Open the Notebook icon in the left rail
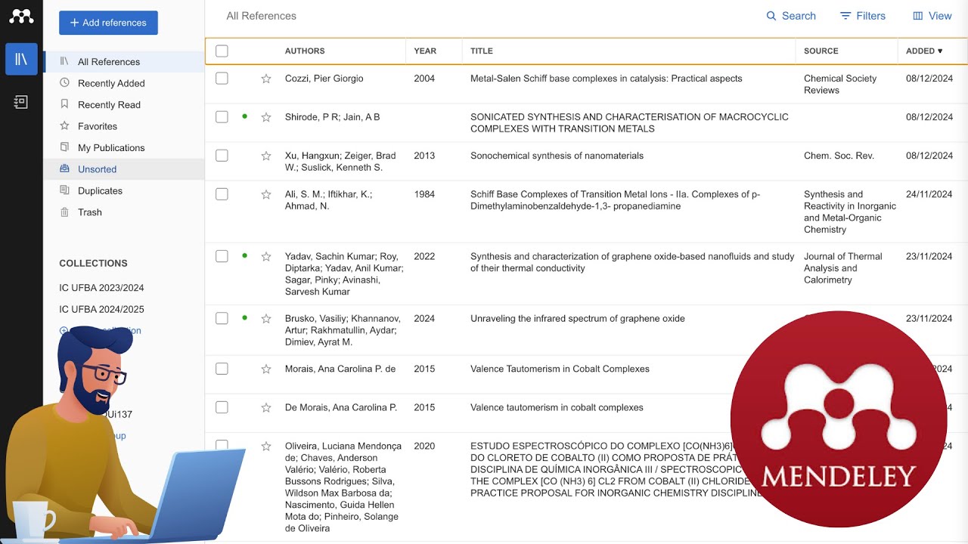The width and height of the screenshot is (968, 544). [x=21, y=102]
